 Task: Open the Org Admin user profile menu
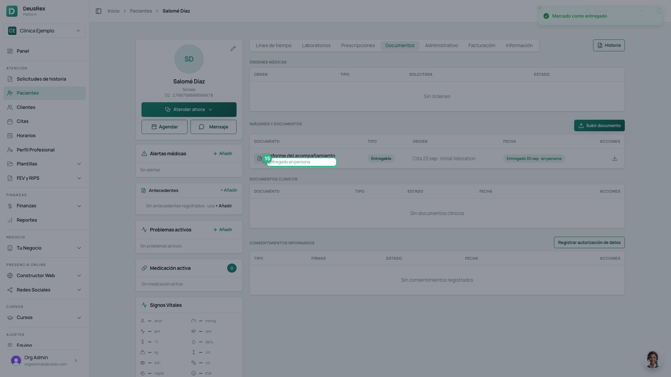pos(44,361)
